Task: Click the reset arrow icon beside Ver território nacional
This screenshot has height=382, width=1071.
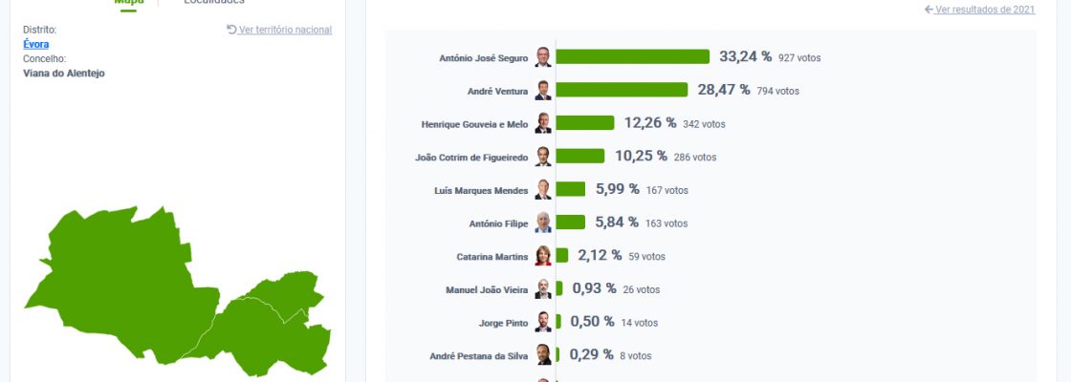Action: click(231, 30)
